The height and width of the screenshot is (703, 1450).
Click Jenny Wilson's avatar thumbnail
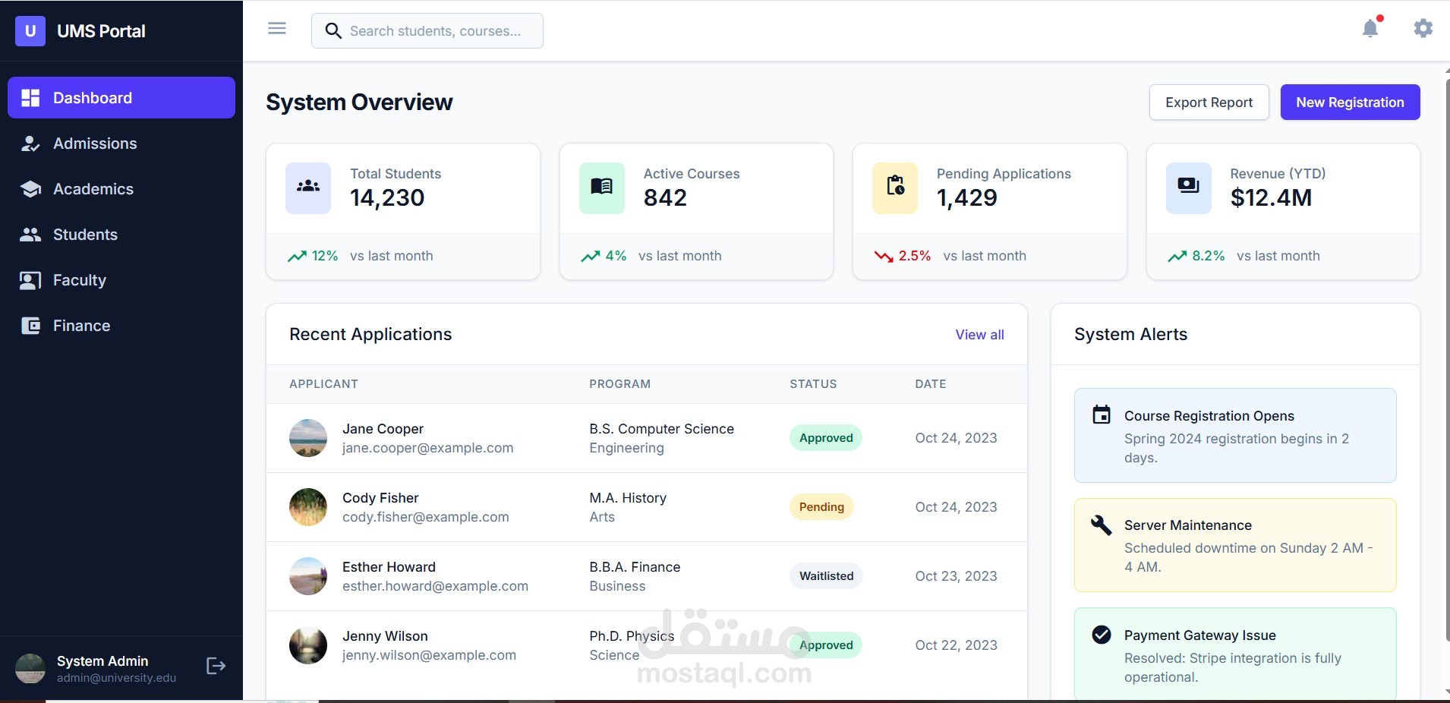pyautogui.click(x=308, y=645)
